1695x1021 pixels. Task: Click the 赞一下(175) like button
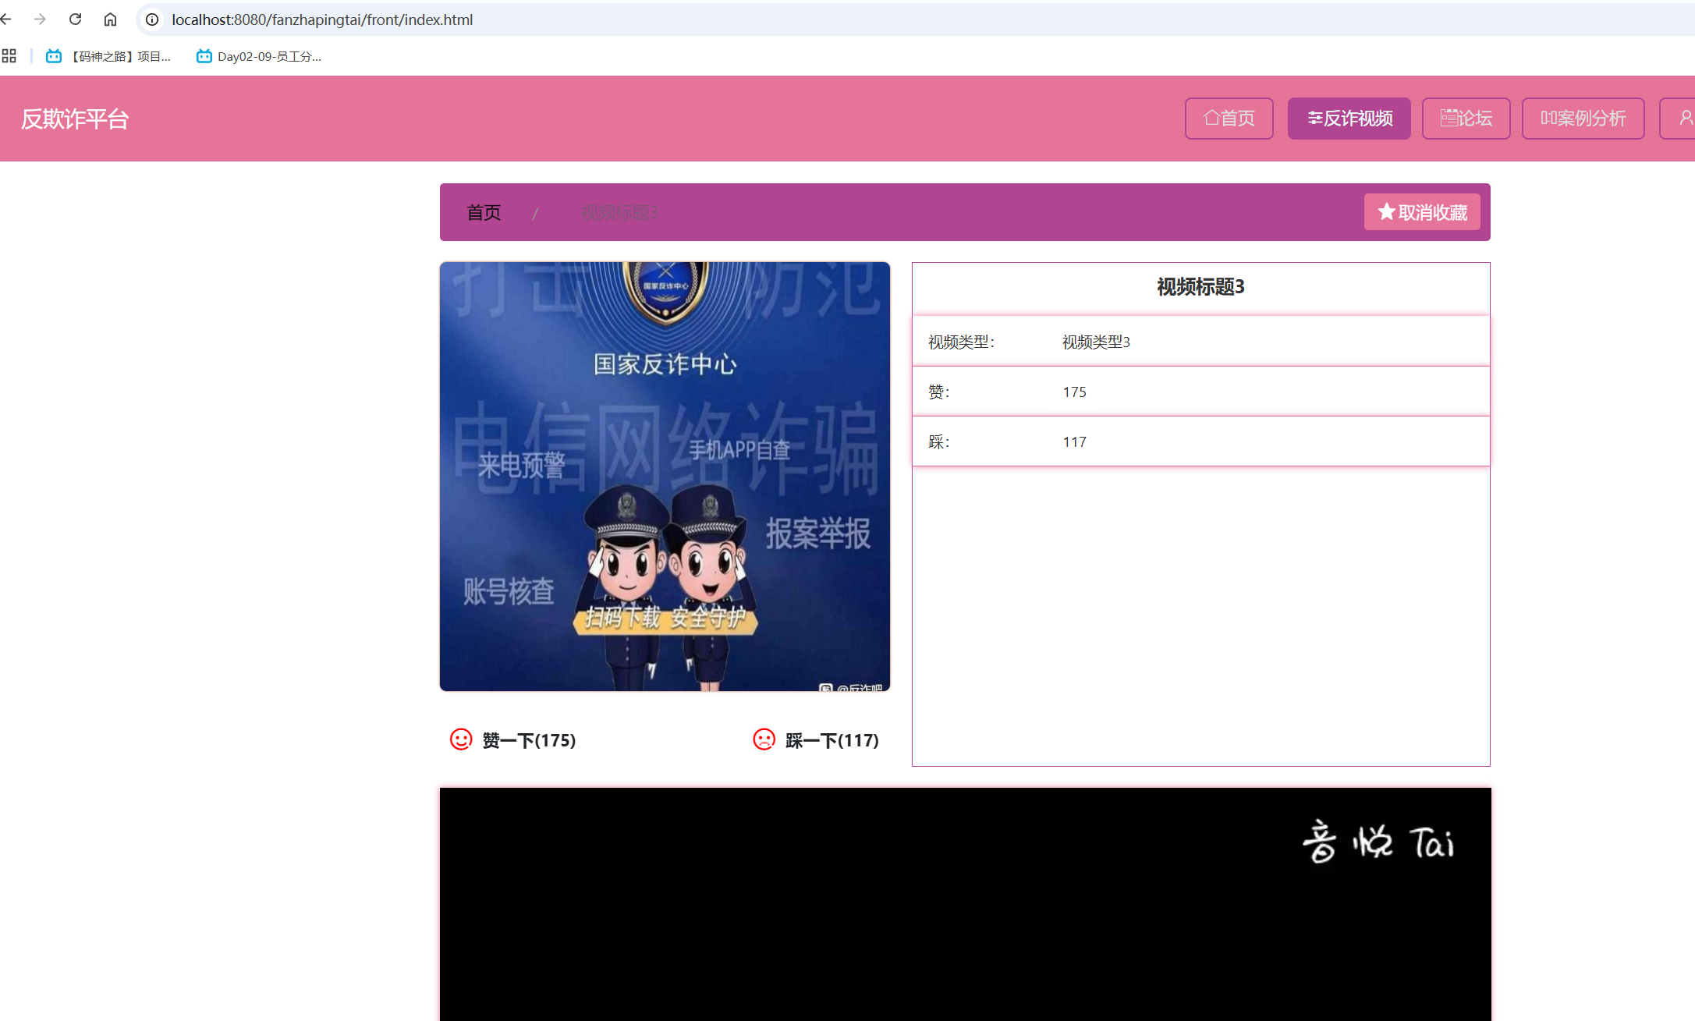click(x=528, y=740)
